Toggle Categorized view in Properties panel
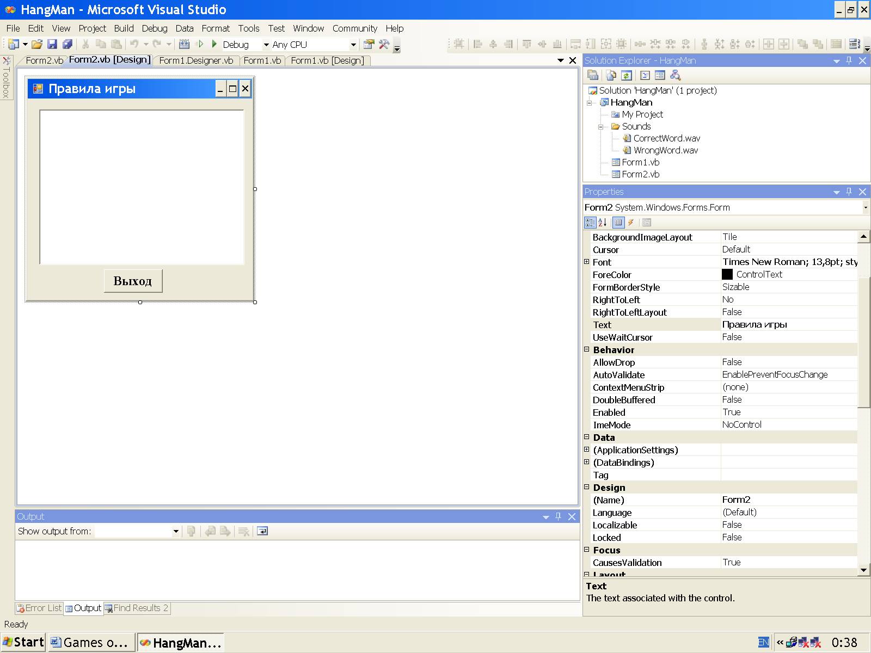This screenshot has width=871, height=653. click(x=590, y=222)
